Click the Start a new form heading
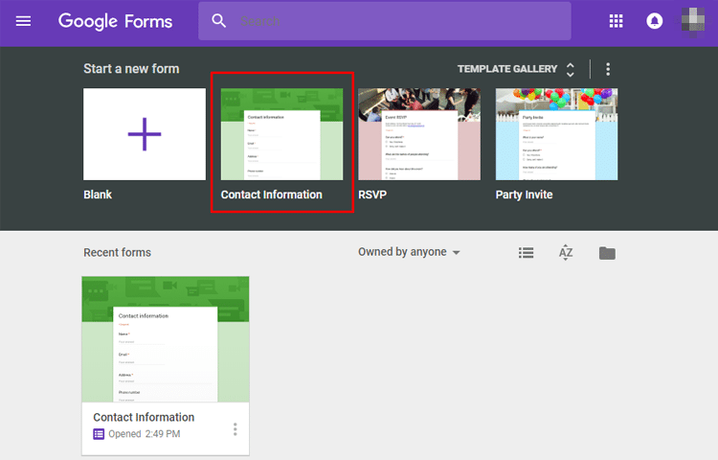Image resolution: width=718 pixels, height=460 pixels. click(x=131, y=69)
